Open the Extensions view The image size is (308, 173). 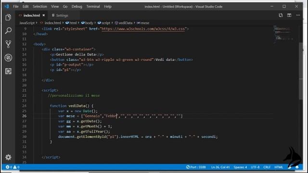tap(8, 71)
